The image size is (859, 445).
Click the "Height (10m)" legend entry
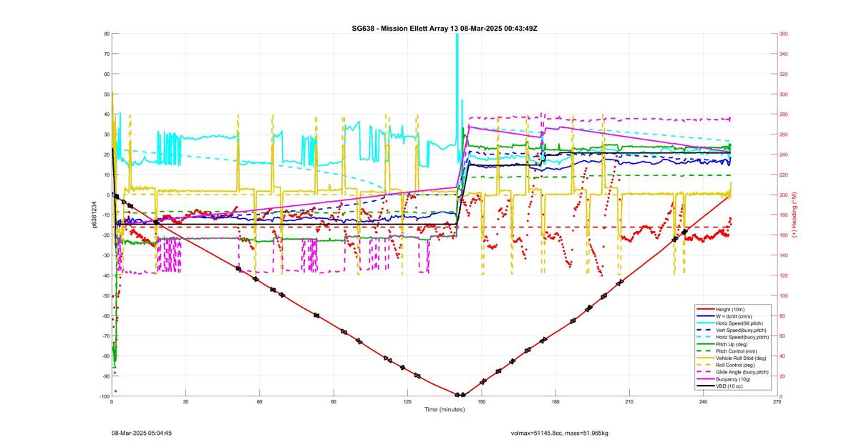(731, 309)
